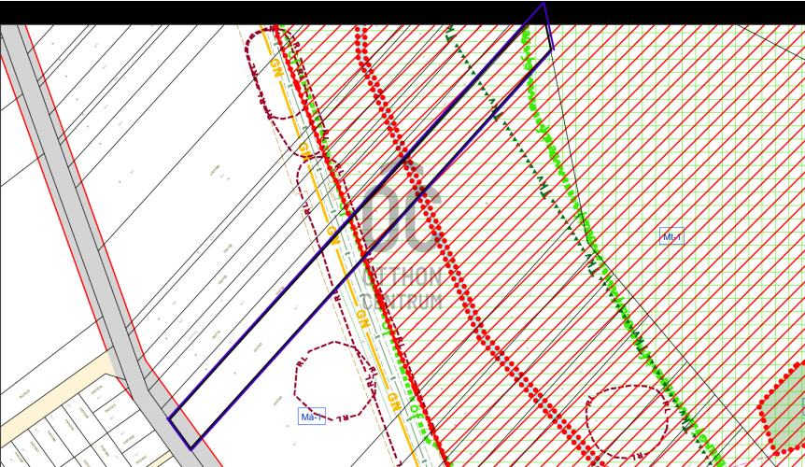
Task: Click the beige strip in the lower left
Action: pyautogui.click(x=51, y=378)
